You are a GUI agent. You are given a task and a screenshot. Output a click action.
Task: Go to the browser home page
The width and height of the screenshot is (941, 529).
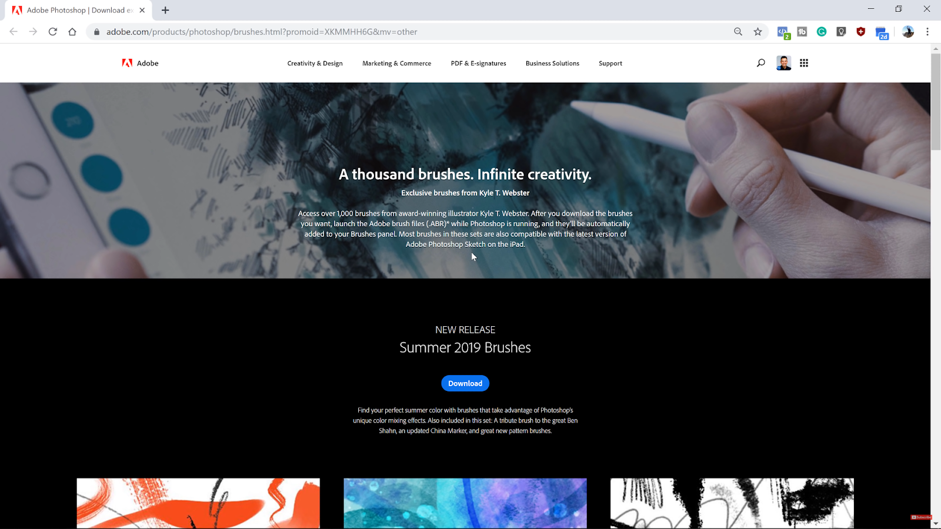pyautogui.click(x=72, y=32)
